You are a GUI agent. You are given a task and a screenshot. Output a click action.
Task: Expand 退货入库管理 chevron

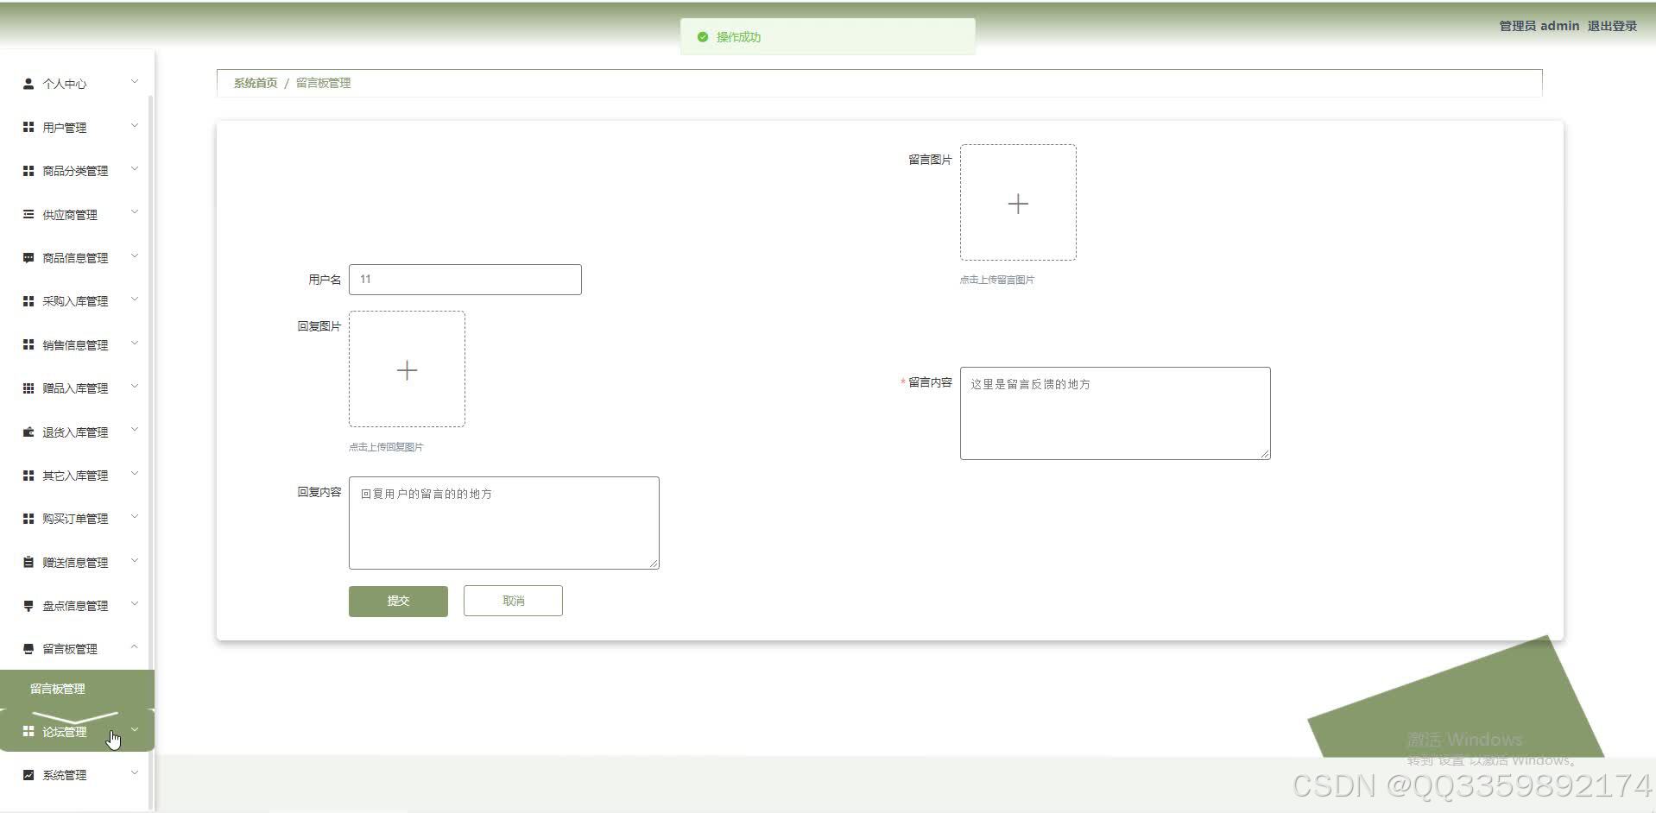[x=135, y=430]
